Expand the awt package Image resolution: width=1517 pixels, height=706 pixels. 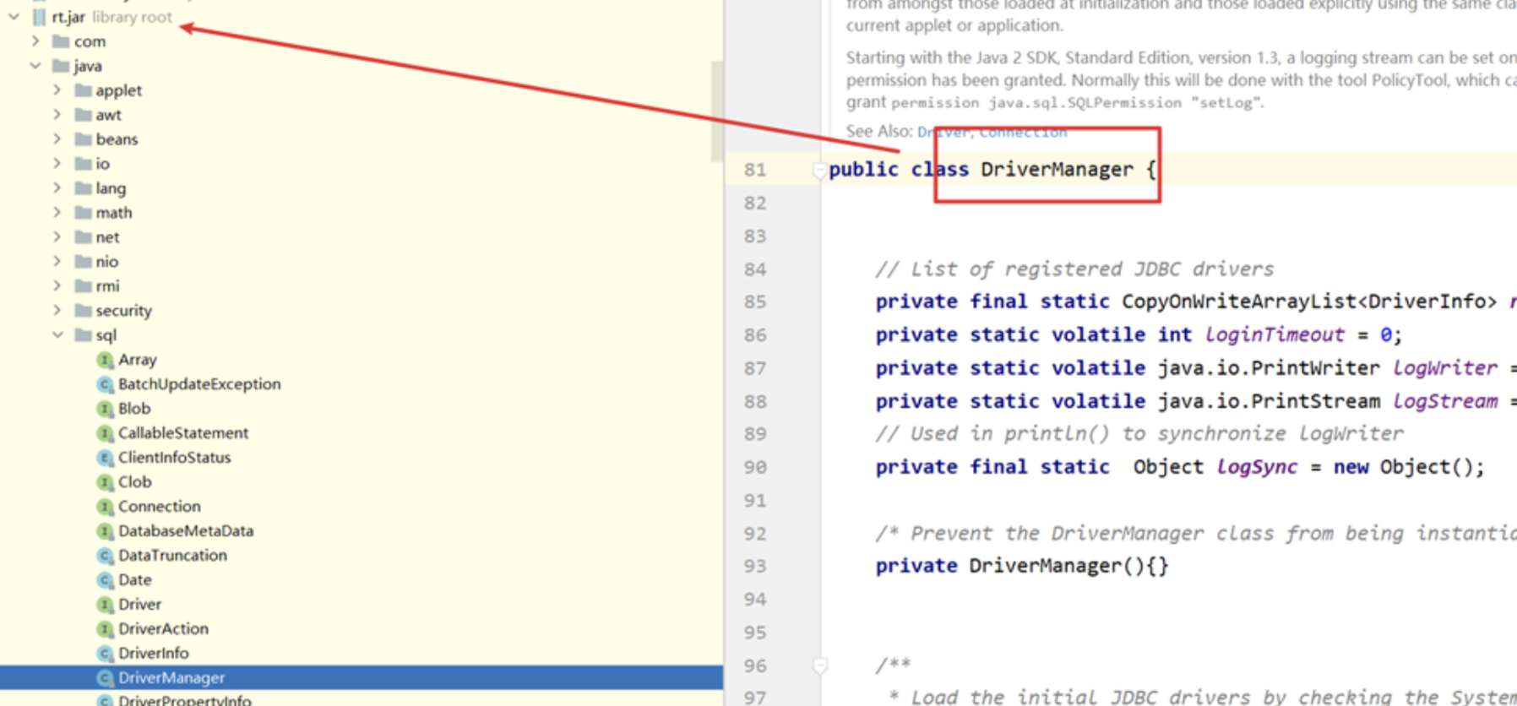coord(57,114)
